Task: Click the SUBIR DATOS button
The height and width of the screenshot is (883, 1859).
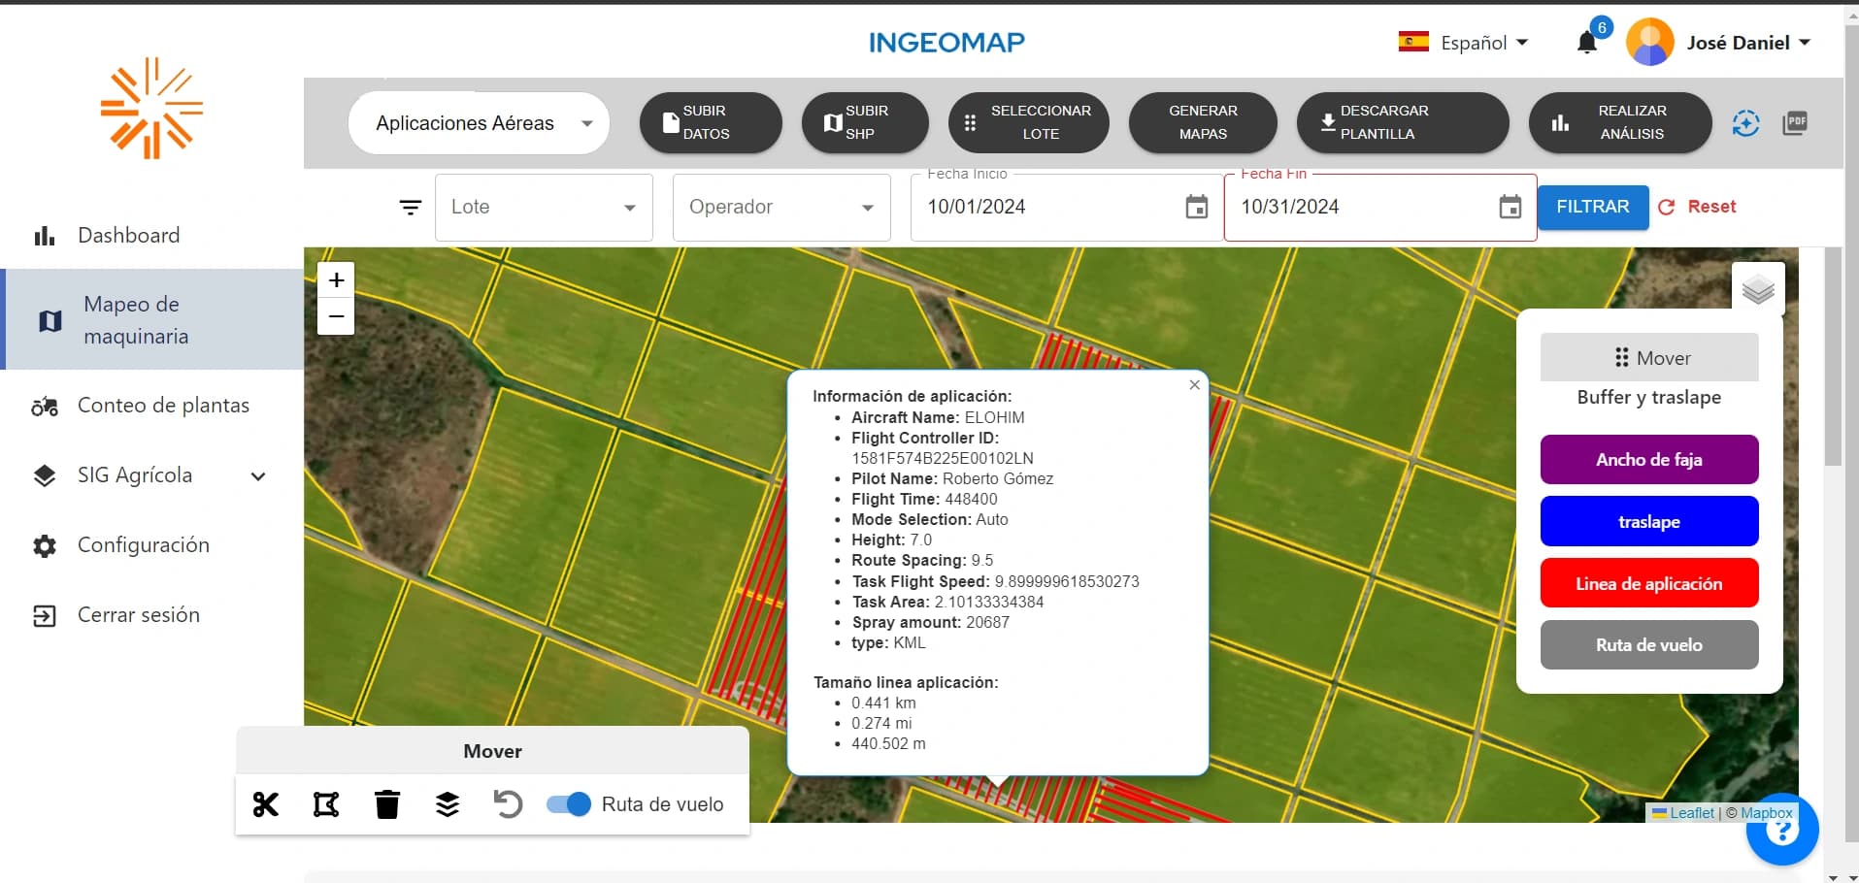Action: click(x=711, y=123)
